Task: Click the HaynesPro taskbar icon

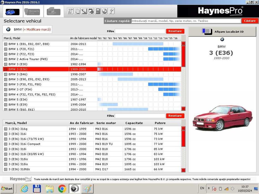Action: (x=75, y=188)
